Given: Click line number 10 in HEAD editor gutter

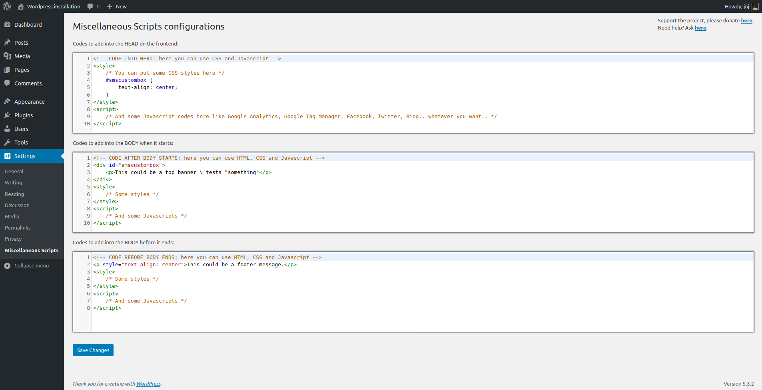Looking at the screenshot, I should pyautogui.click(x=87, y=123).
